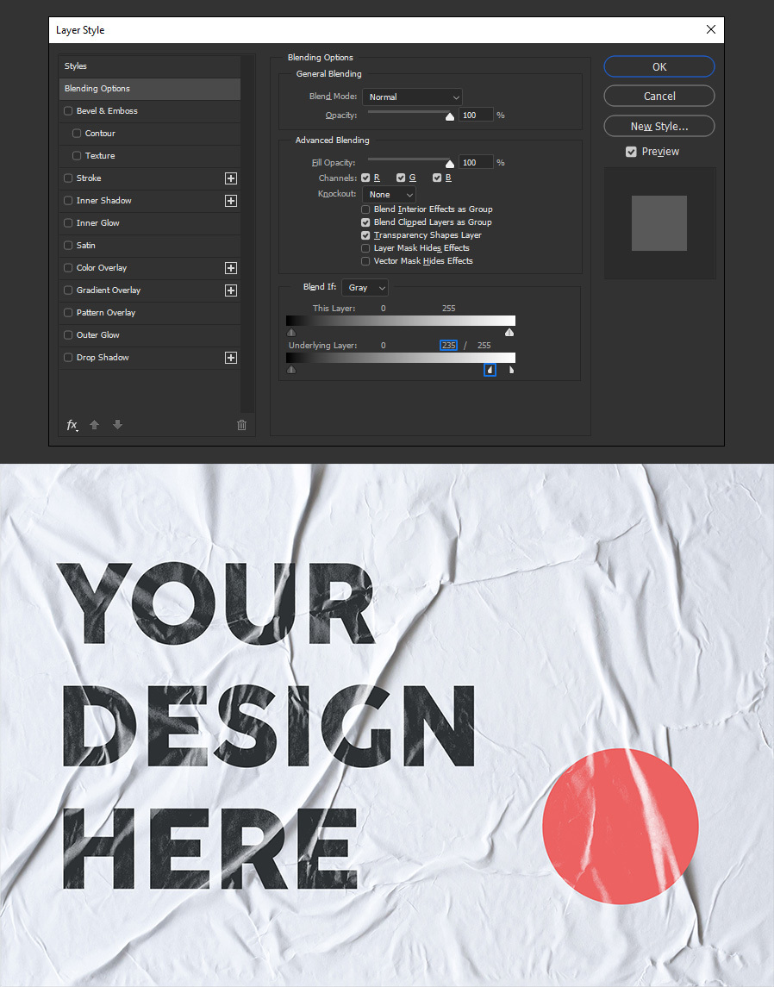Check Vector Mask Hides Effects
This screenshot has height=987, width=774.
[x=365, y=261]
